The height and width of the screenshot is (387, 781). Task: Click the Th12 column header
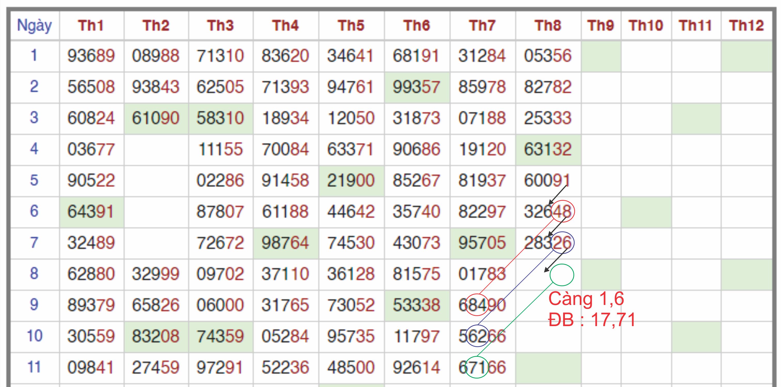(x=746, y=26)
